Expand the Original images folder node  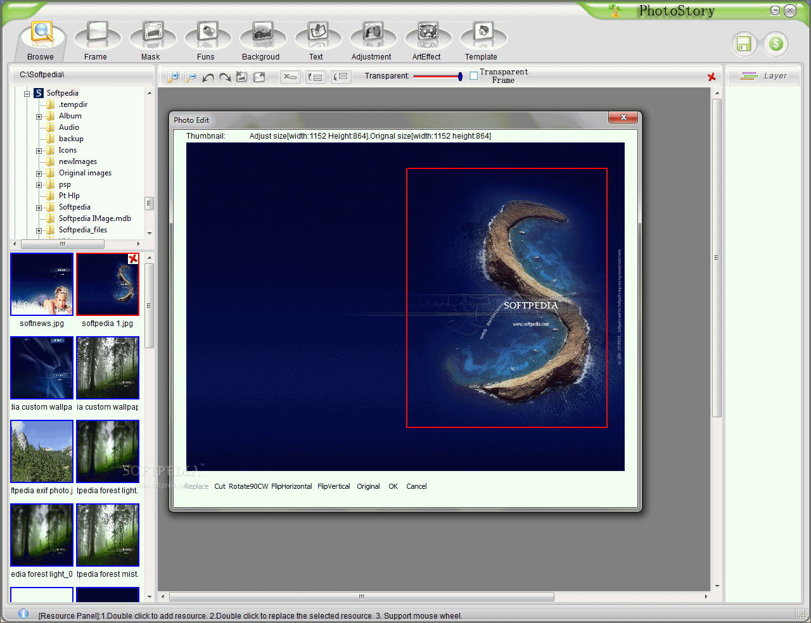click(39, 173)
